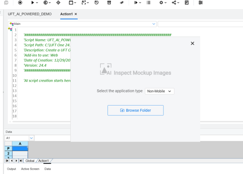Click the code line "'Add-ins to use: Web"
Image resolution: width=243 pixels, height=174 pixels.
[x=41, y=55]
